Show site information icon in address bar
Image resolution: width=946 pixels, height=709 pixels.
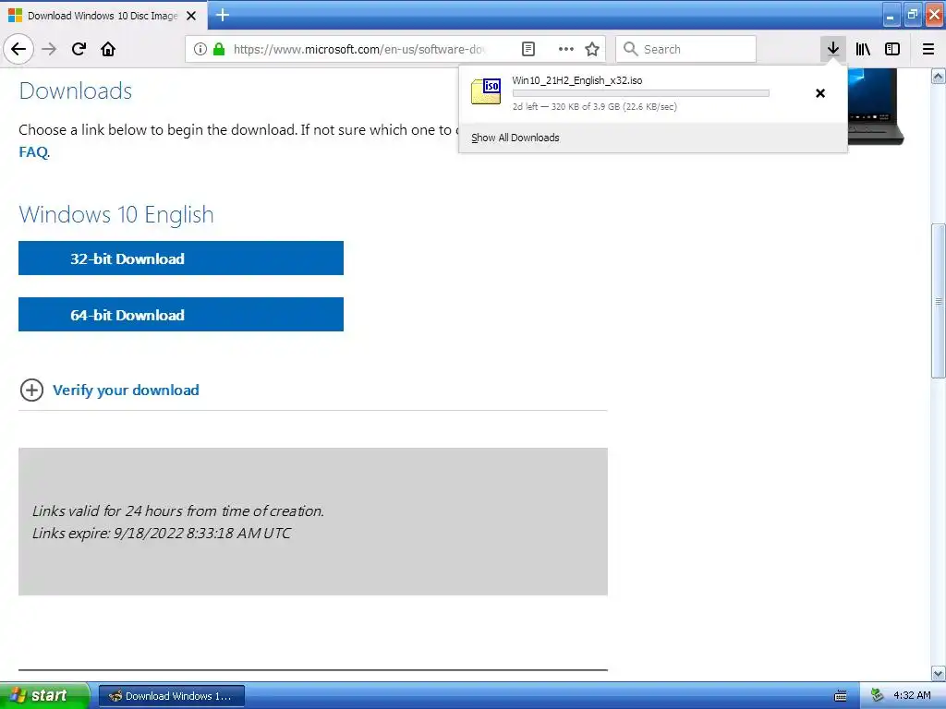[x=200, y=49]
